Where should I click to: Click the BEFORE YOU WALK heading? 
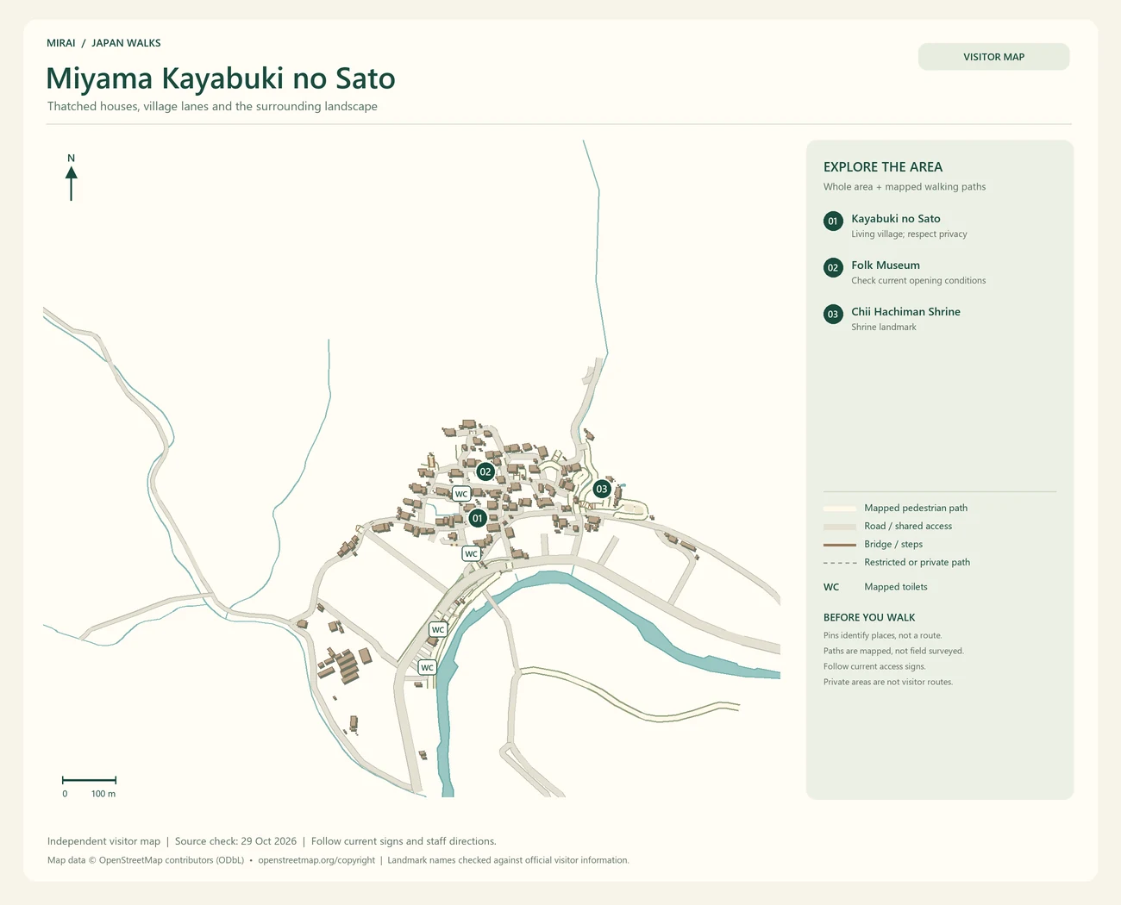coord(869,618)
